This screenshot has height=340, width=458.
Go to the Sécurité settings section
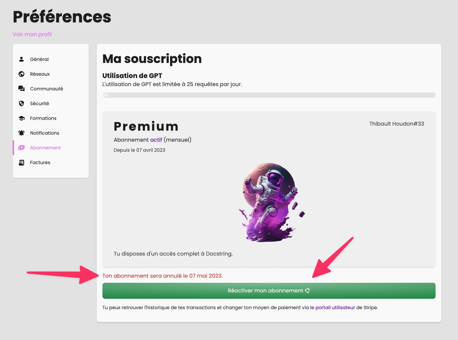coord(40,104)
